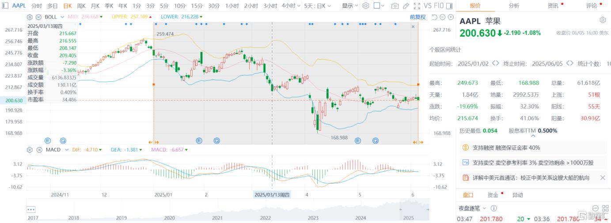
Task: Click E earnings marker near May
Action: click(x=358, y=140)
